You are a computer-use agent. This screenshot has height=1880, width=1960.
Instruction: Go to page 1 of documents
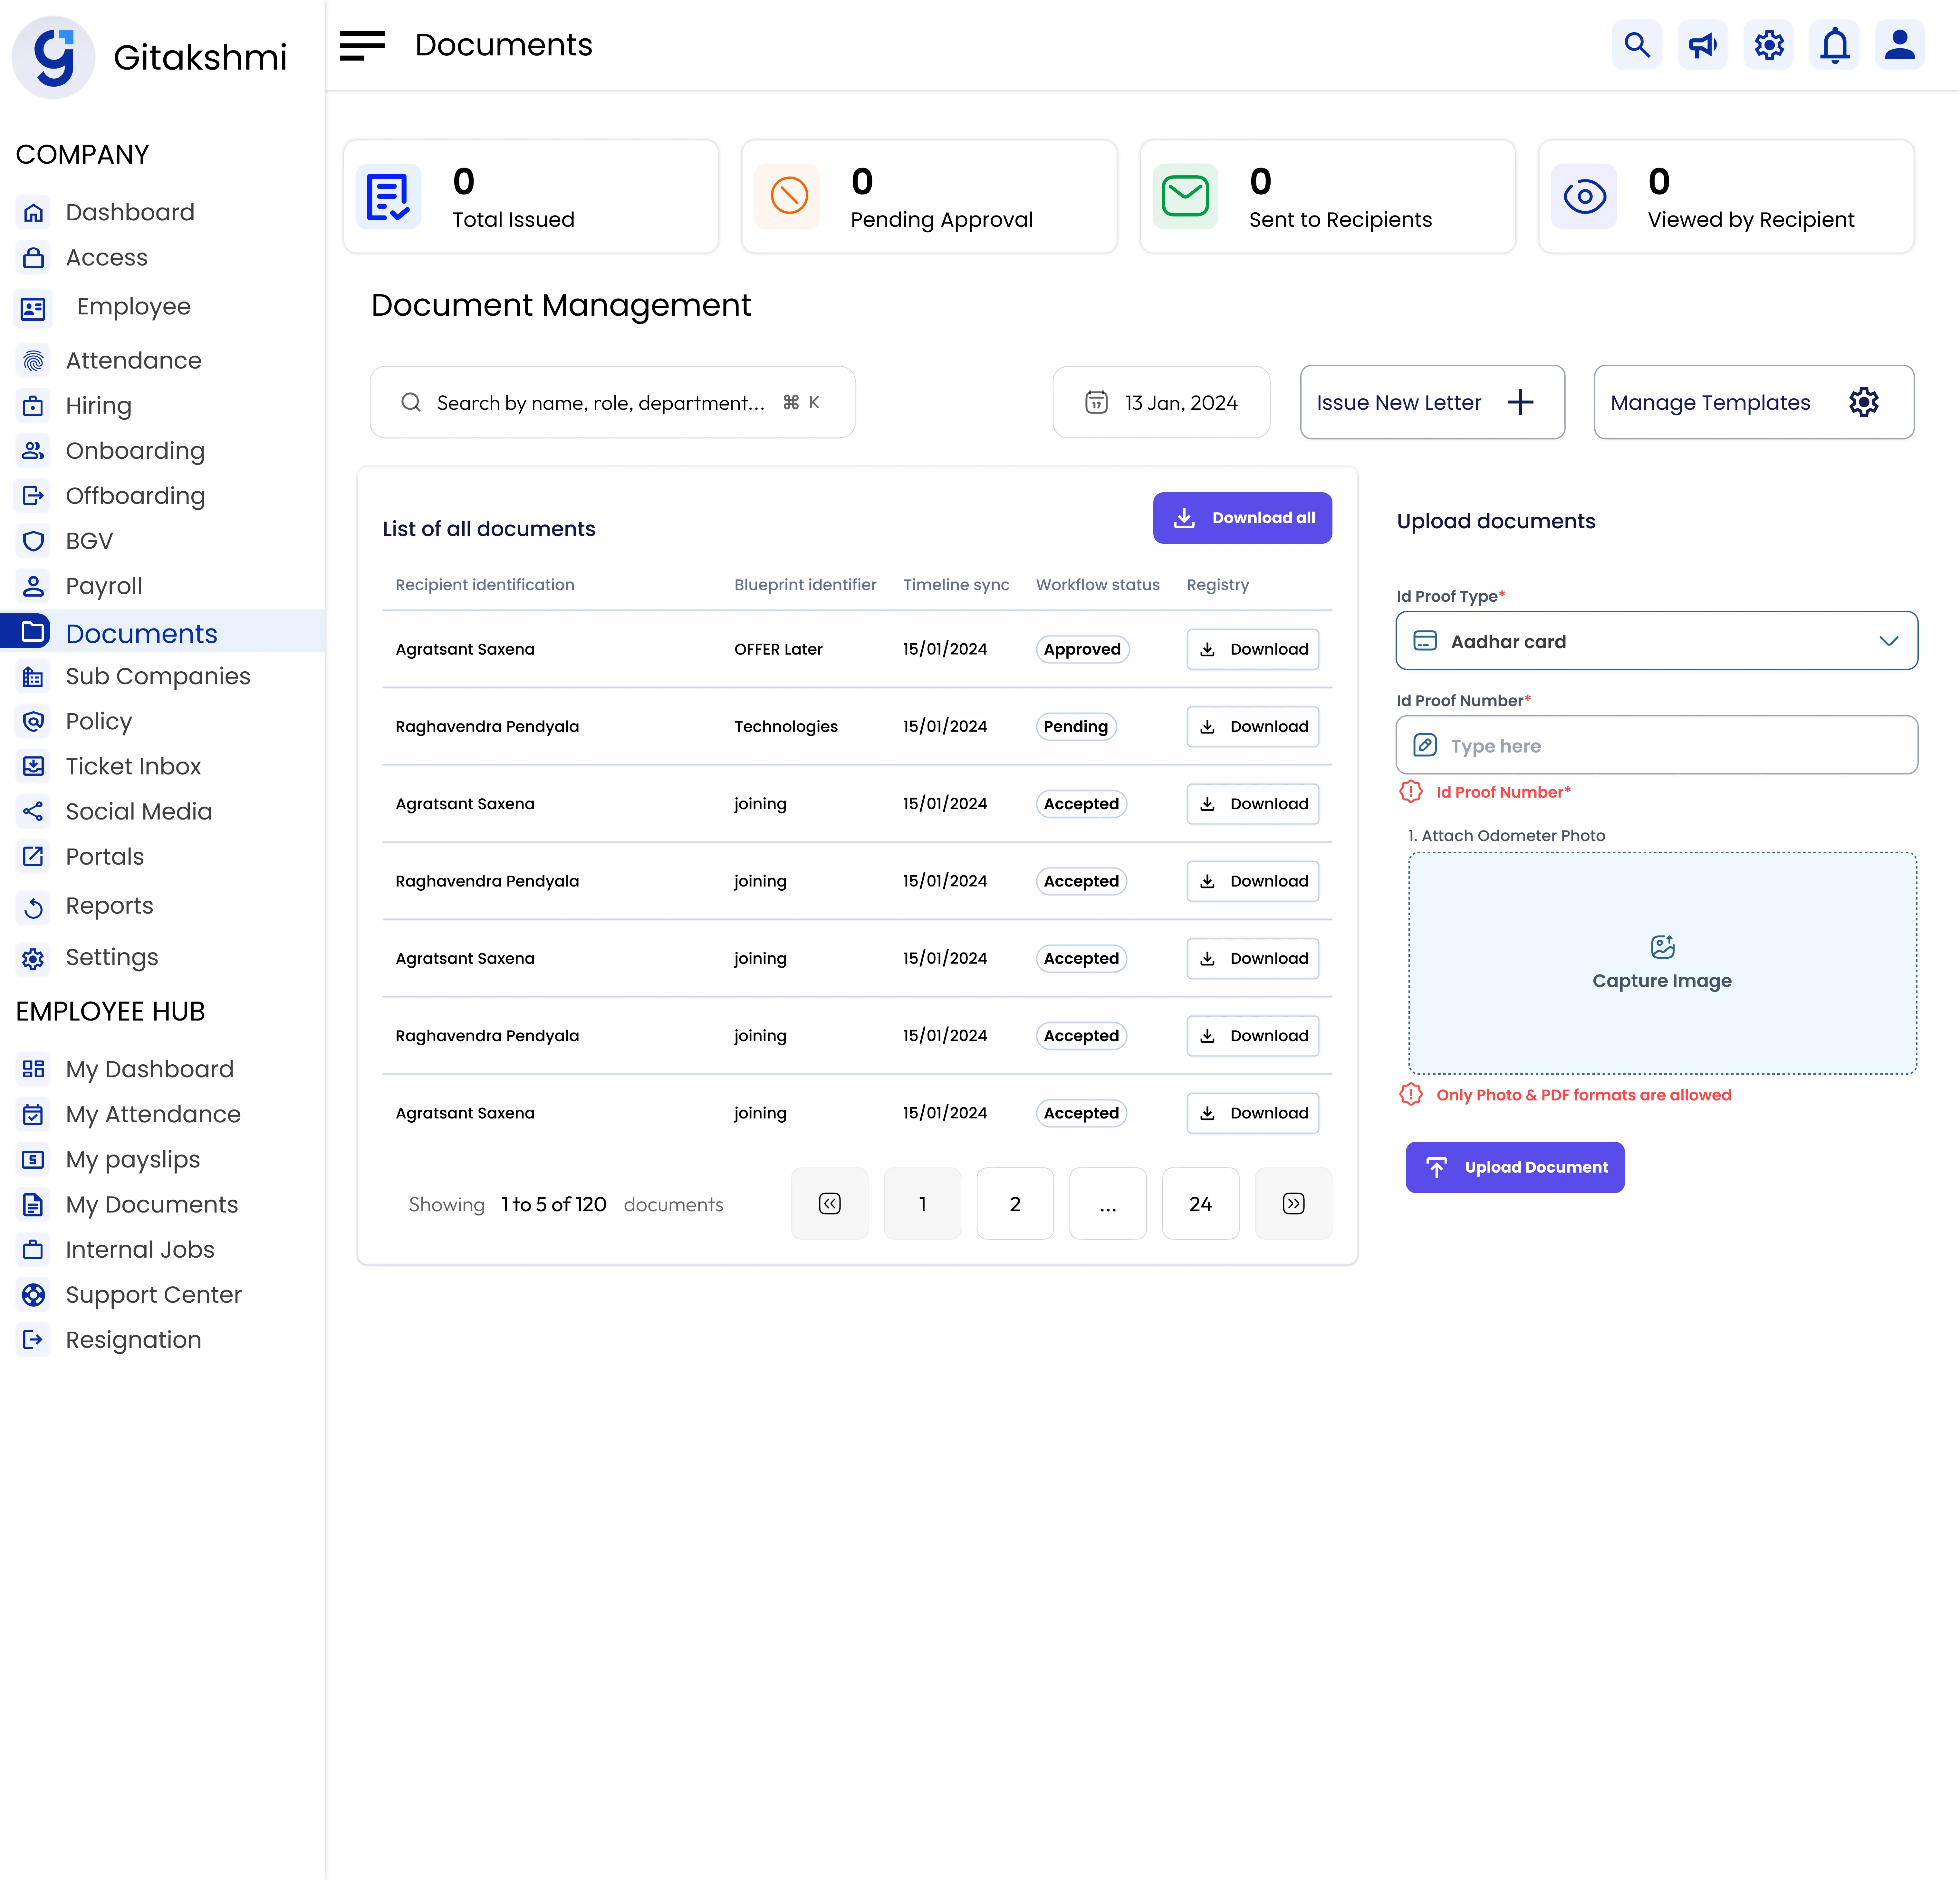coord(922,1204)
